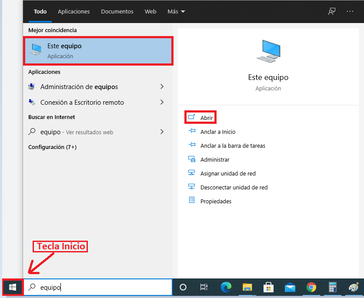The width and height of the screenshot is (364, 298).
Task: Click Abrir to open Este equipo
Action: (x=200, y=117)
